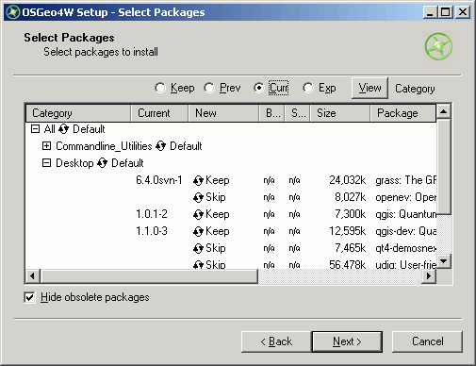Click the 7,300k size value
Screen dimensions: 476x366
[x=351, y=214]
